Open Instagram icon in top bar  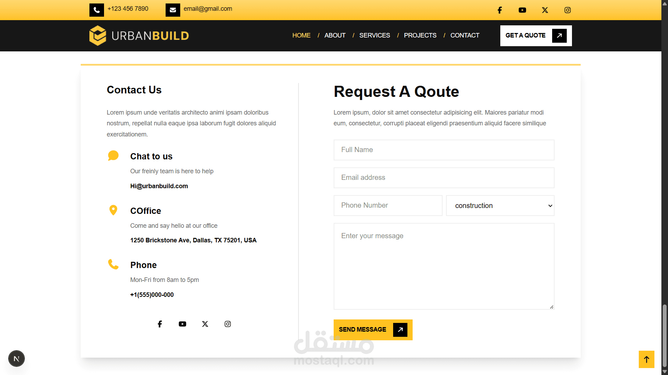pyautogui.click(x=567, y=10)
